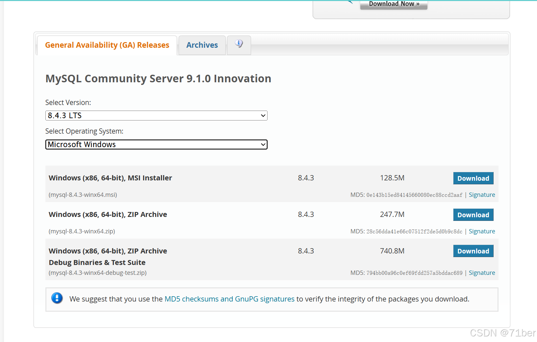Click the MD5 hash 0e143b15ed84145660080ec88ccd2aaf
537x342 pixels.
[x=414, y=195]
